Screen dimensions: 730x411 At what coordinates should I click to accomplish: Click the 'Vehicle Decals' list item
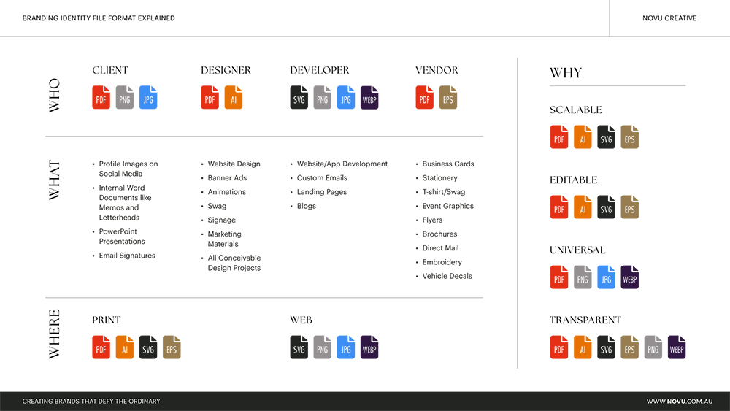[x=447, y=276]
